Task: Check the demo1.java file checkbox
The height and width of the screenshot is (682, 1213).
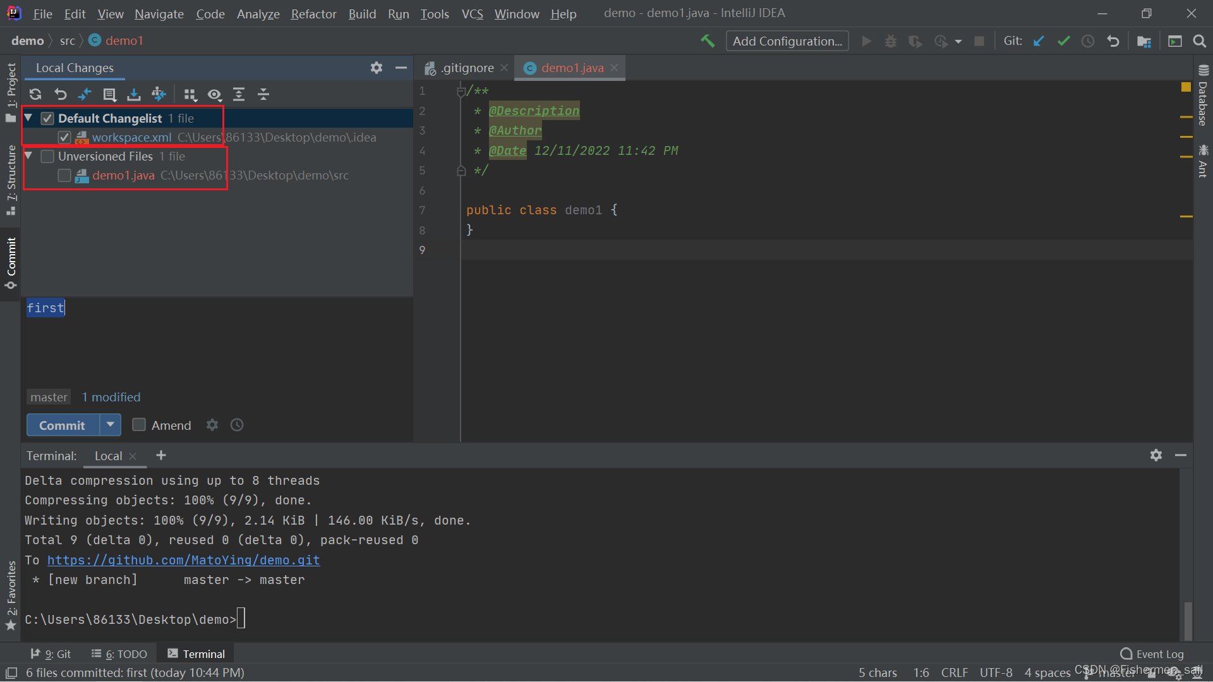Action: pos(64,175)
